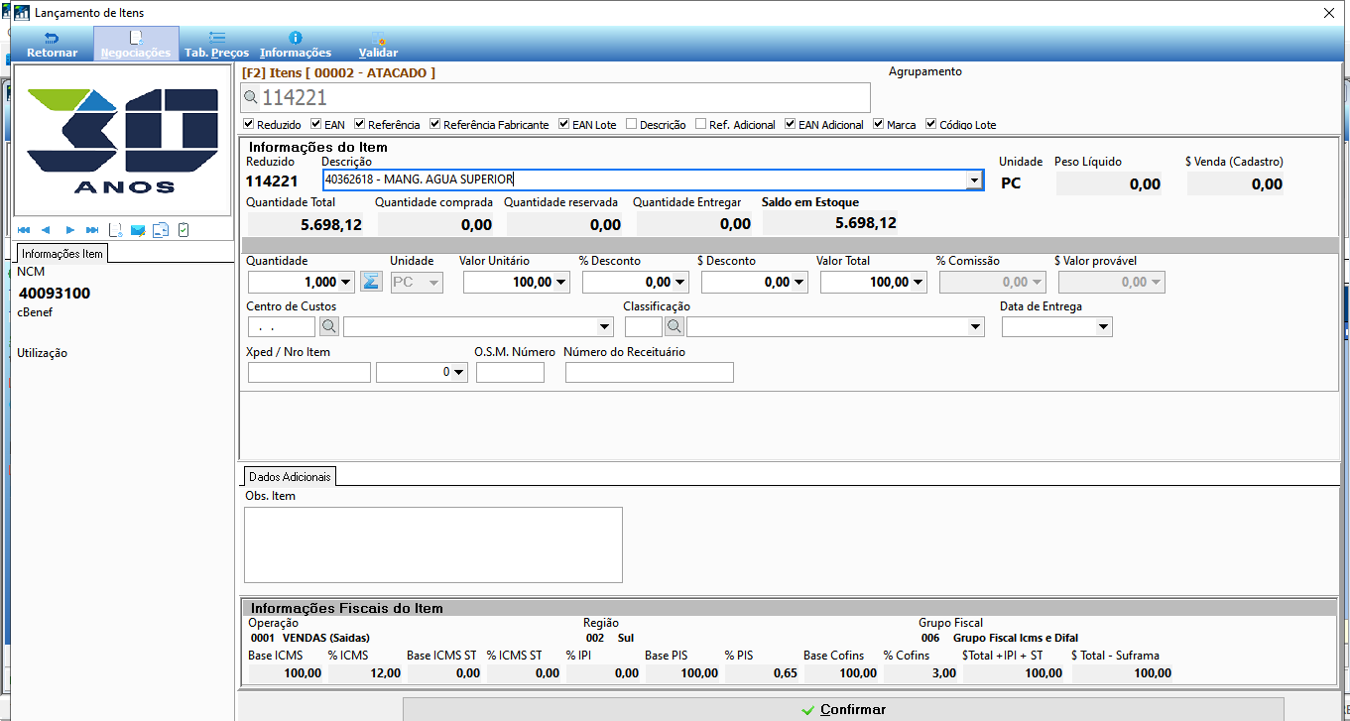Click the Validar toolbar icon
This screenshot has height=721, width=1350.
click(x=378, y=45)
